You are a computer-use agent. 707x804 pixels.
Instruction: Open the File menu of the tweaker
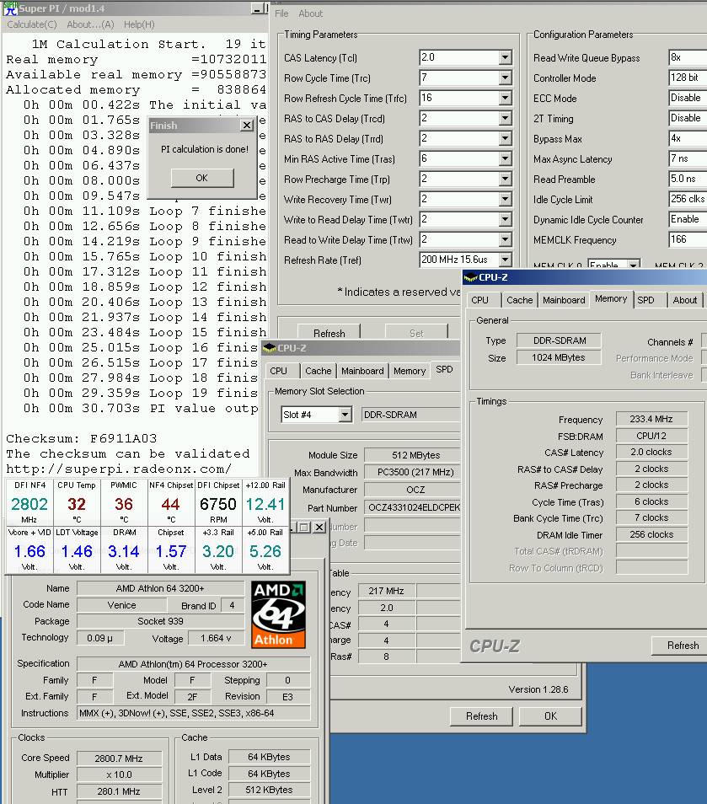[x=281, y=13]
